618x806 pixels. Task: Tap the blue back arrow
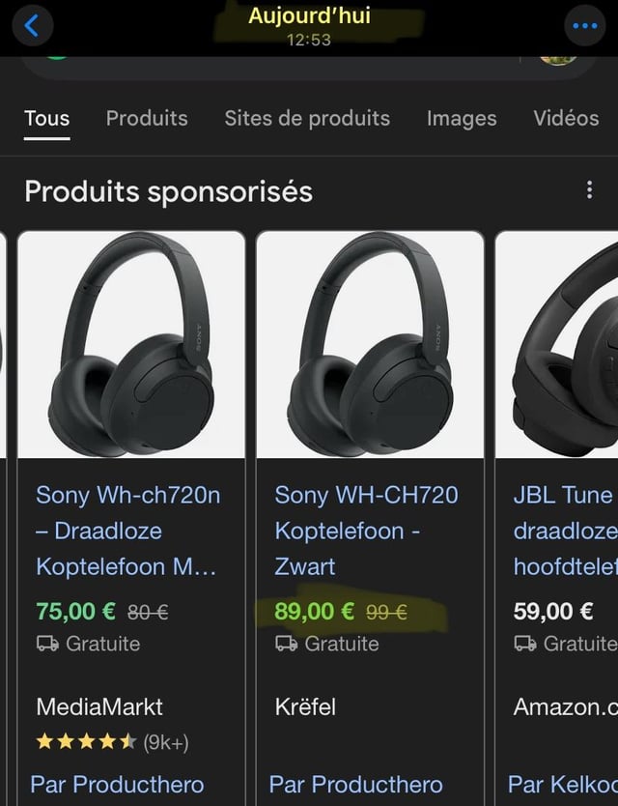click(32, 25)
